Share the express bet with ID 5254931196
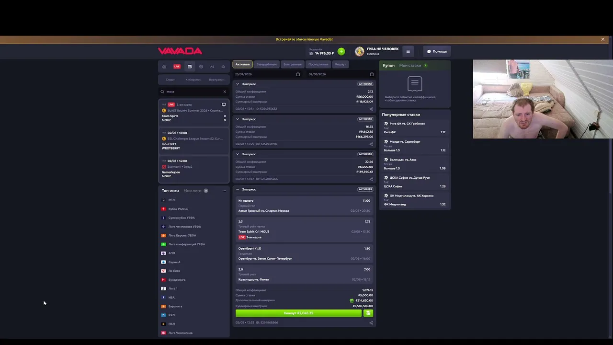Image resolution: width=613 pixels, height=345 pixels. [x=371, y=144]
